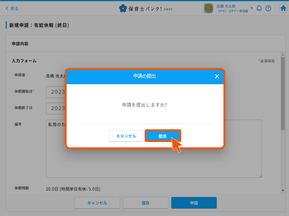Click the 備考 textarea resize handle
This screenshot has height=216, width=289.
point(260,176)
